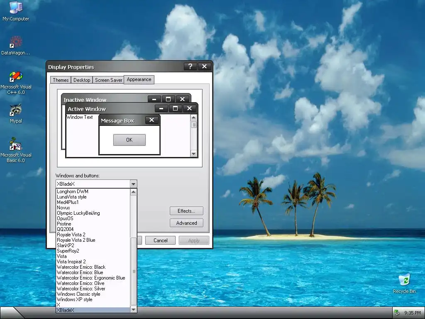Select Royale Vista 2 Blue style
Image resolution: width=425 pixels, height=319 pixels.
tap(93, 240)
